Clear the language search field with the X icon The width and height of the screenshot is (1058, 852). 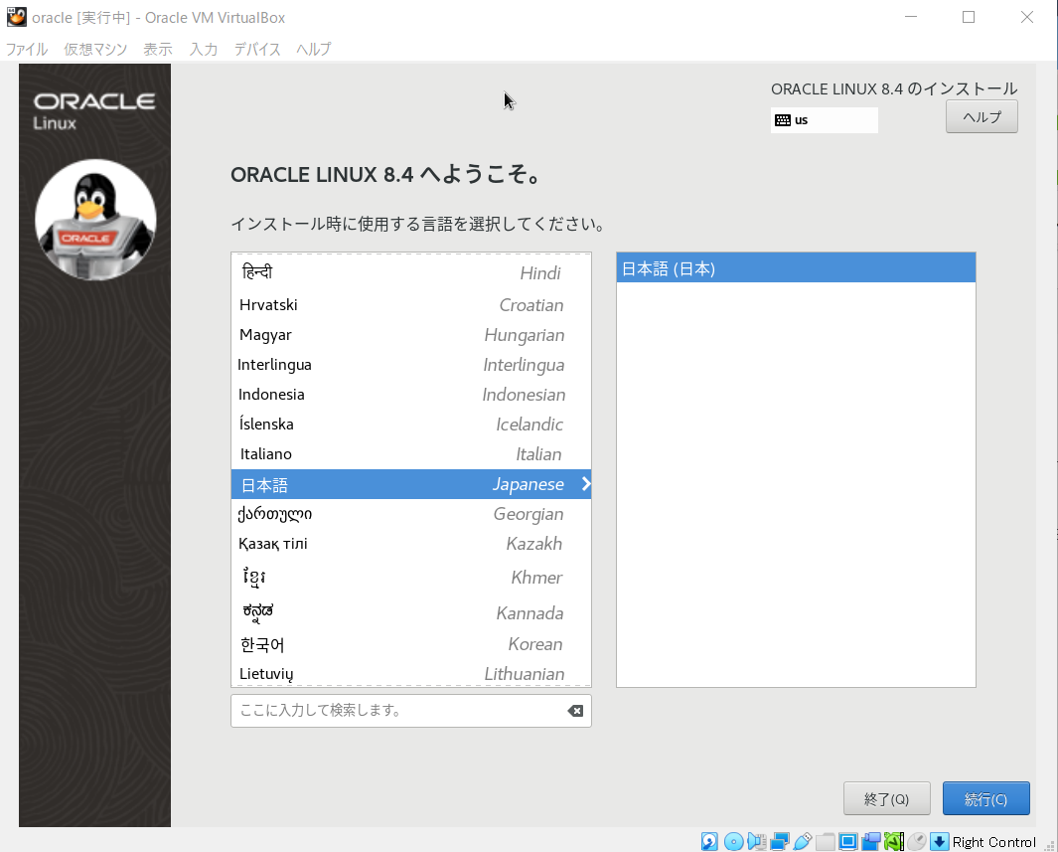[x=576, y=710]
